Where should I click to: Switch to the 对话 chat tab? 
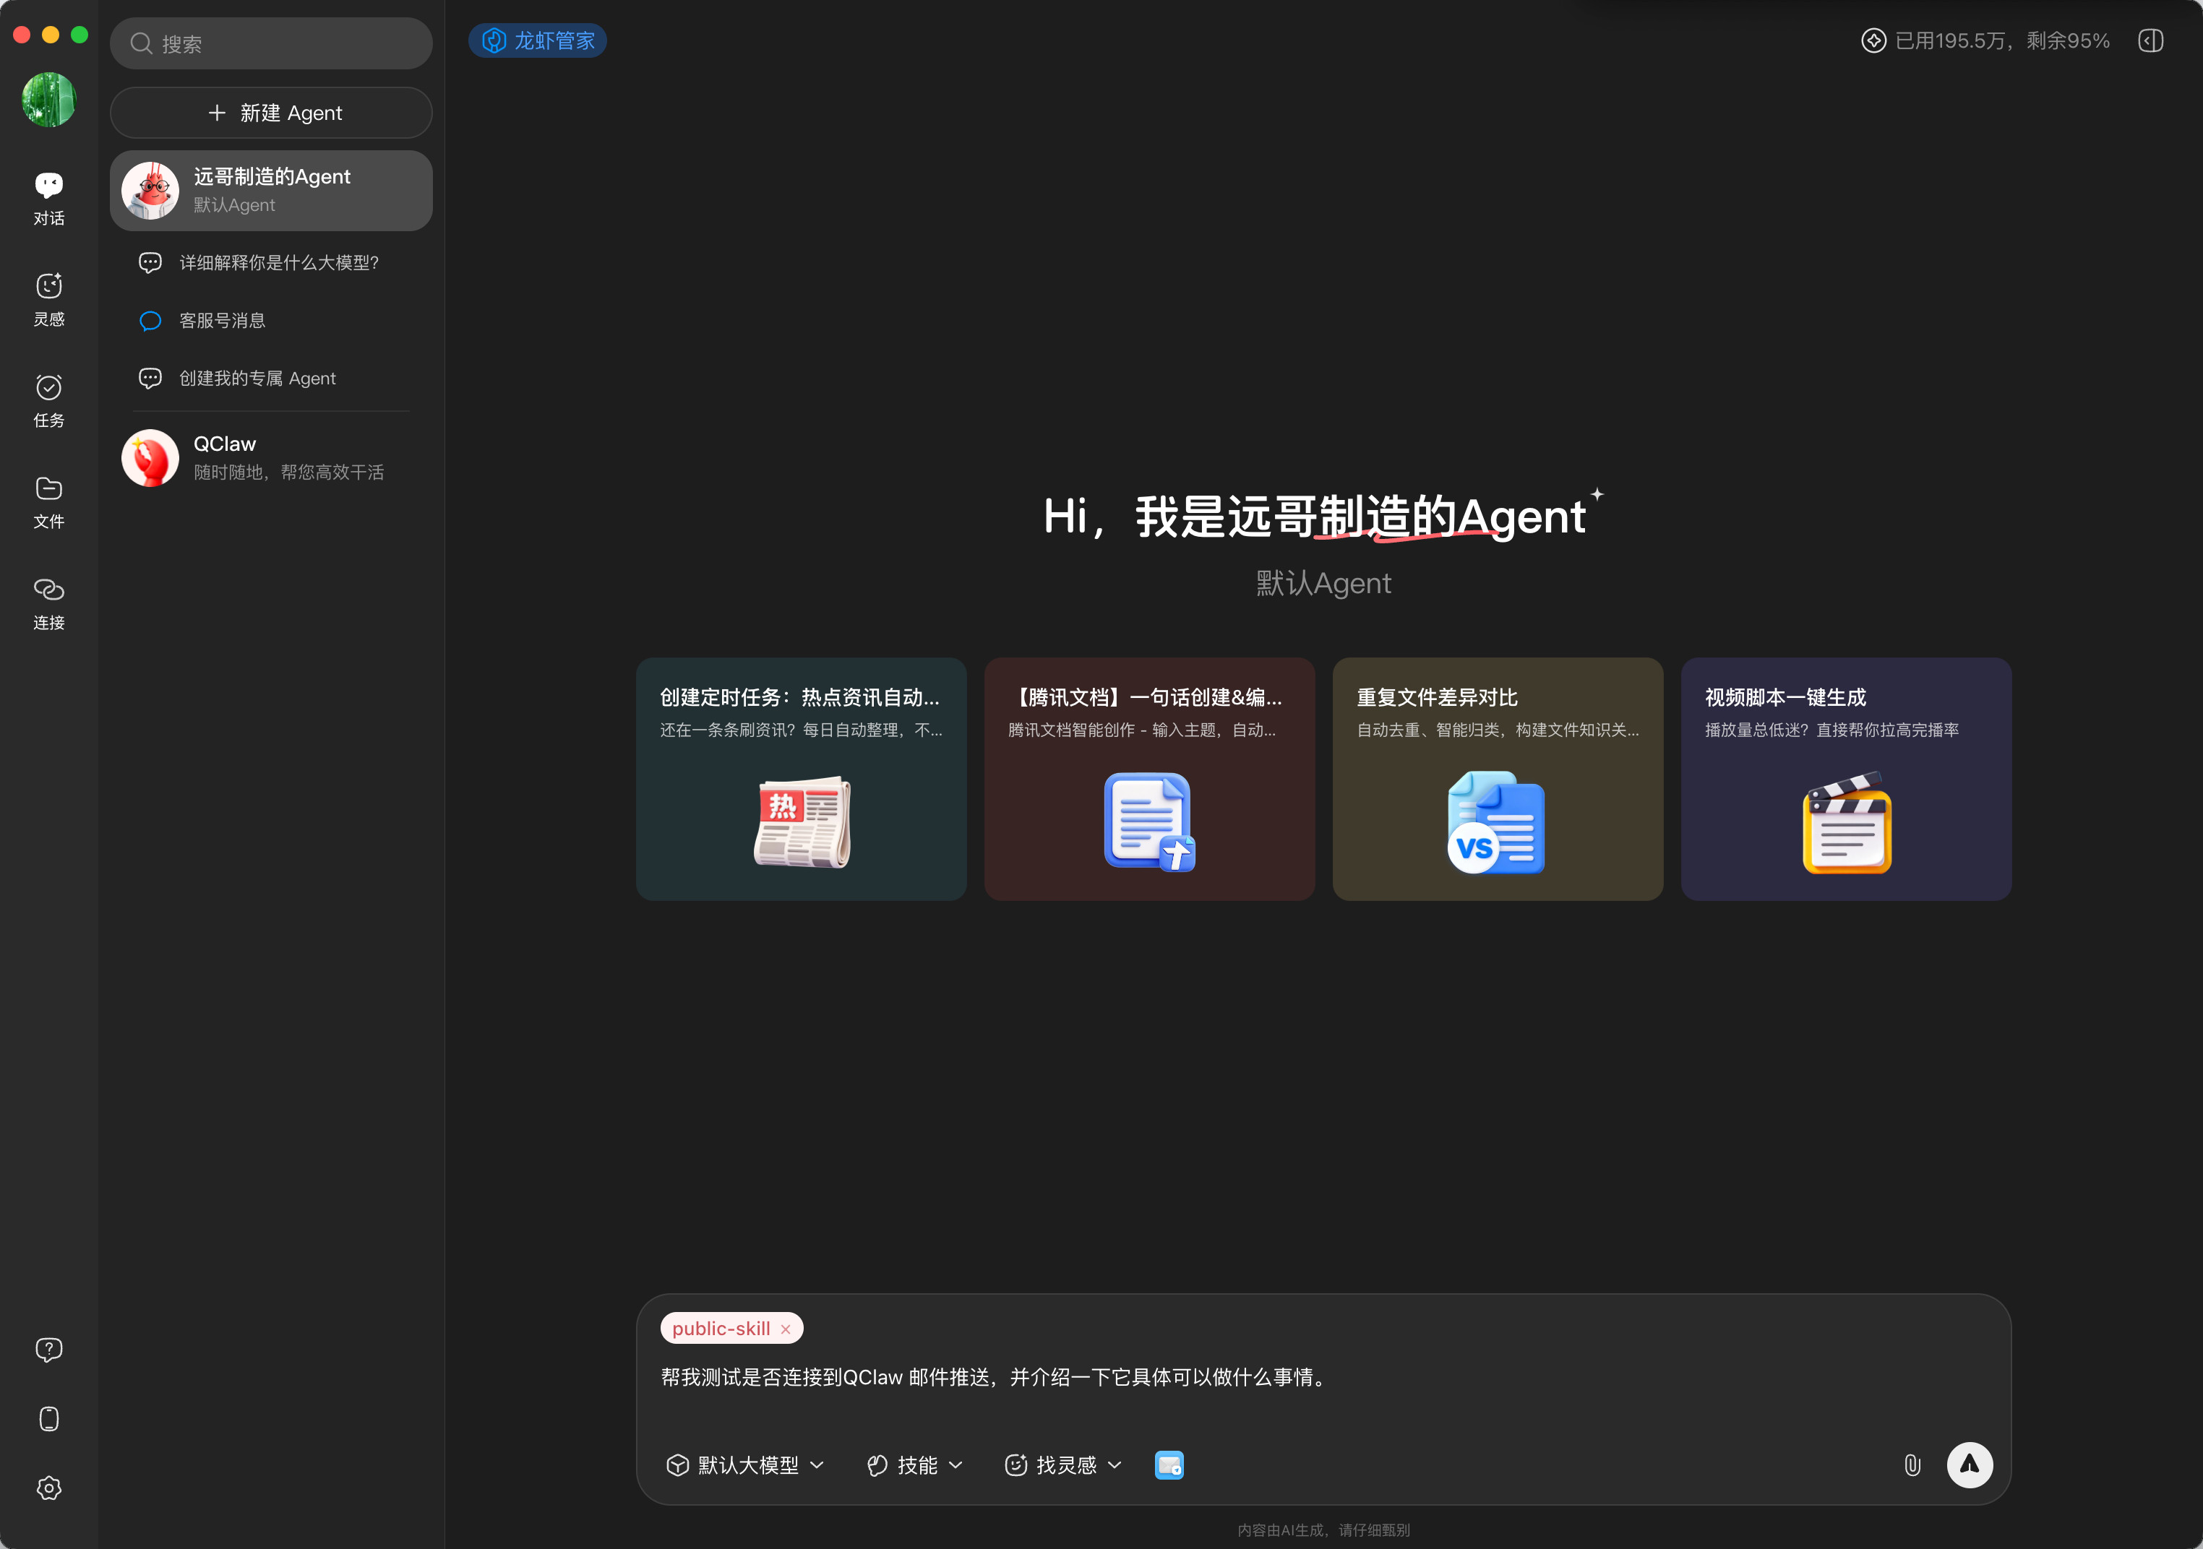[x=49, y=197]
